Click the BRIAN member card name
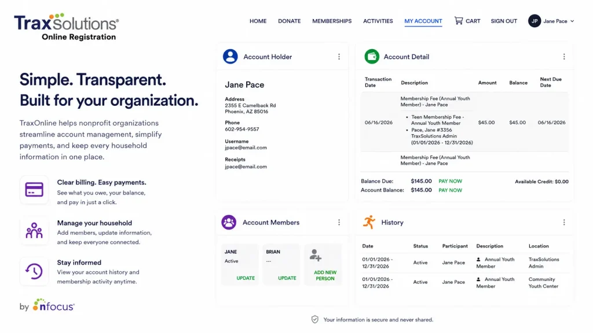This screenshot has height=333, width=593. [x=273, y=252]
